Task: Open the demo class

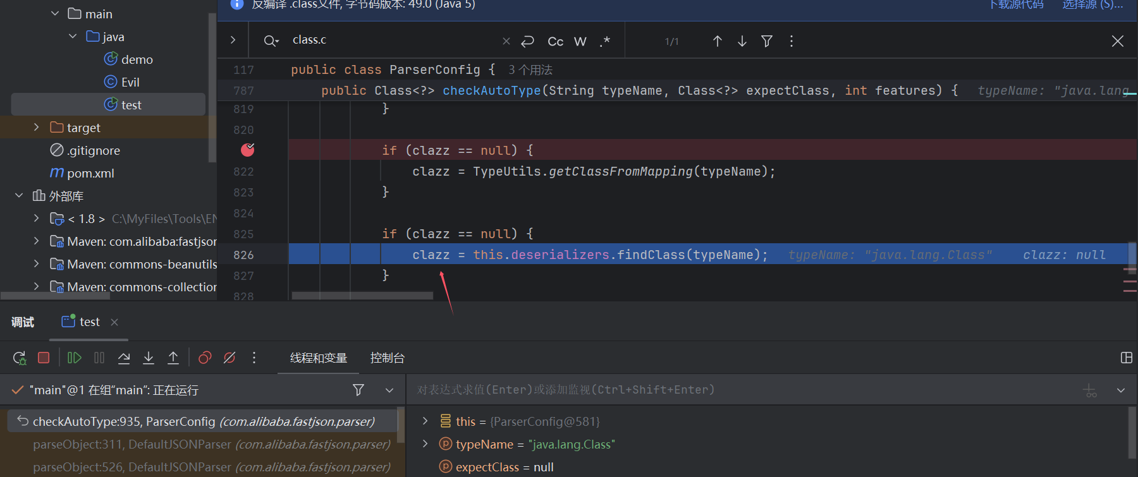Action: point(128,59)
